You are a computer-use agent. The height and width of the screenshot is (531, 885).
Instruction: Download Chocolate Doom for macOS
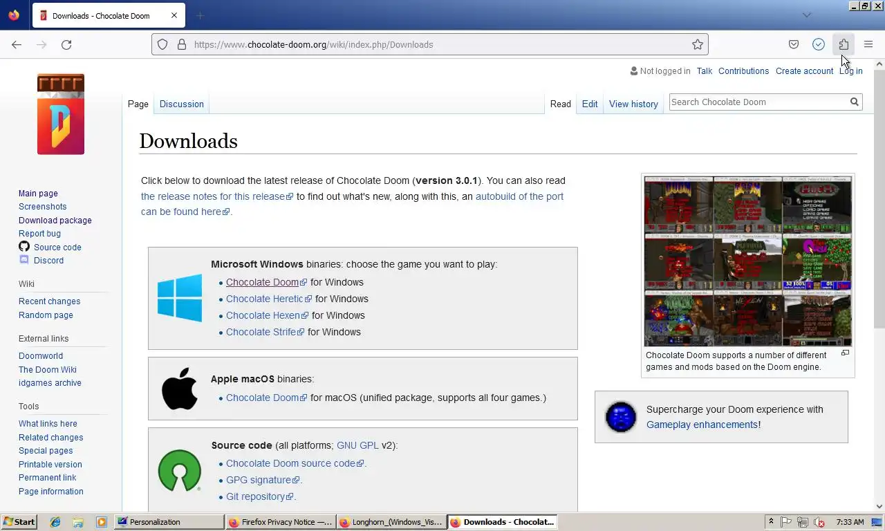tap(266, 398)
